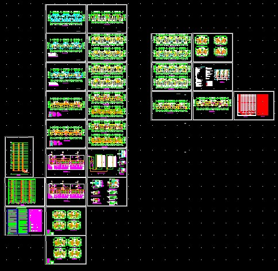Screen dimensions: 278x271
Task: Select the upper system diagram with magenta blocks
Action: (x=66, y=163)
